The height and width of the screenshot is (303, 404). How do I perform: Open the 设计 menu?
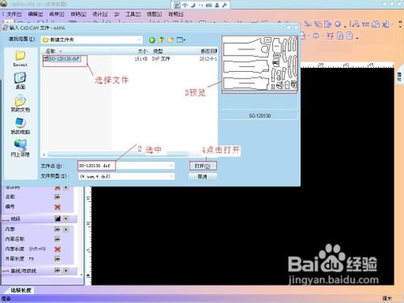[x=99, y=15]
